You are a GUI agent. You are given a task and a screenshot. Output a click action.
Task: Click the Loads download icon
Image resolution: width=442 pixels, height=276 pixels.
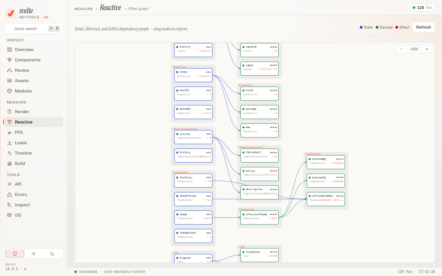10,143
